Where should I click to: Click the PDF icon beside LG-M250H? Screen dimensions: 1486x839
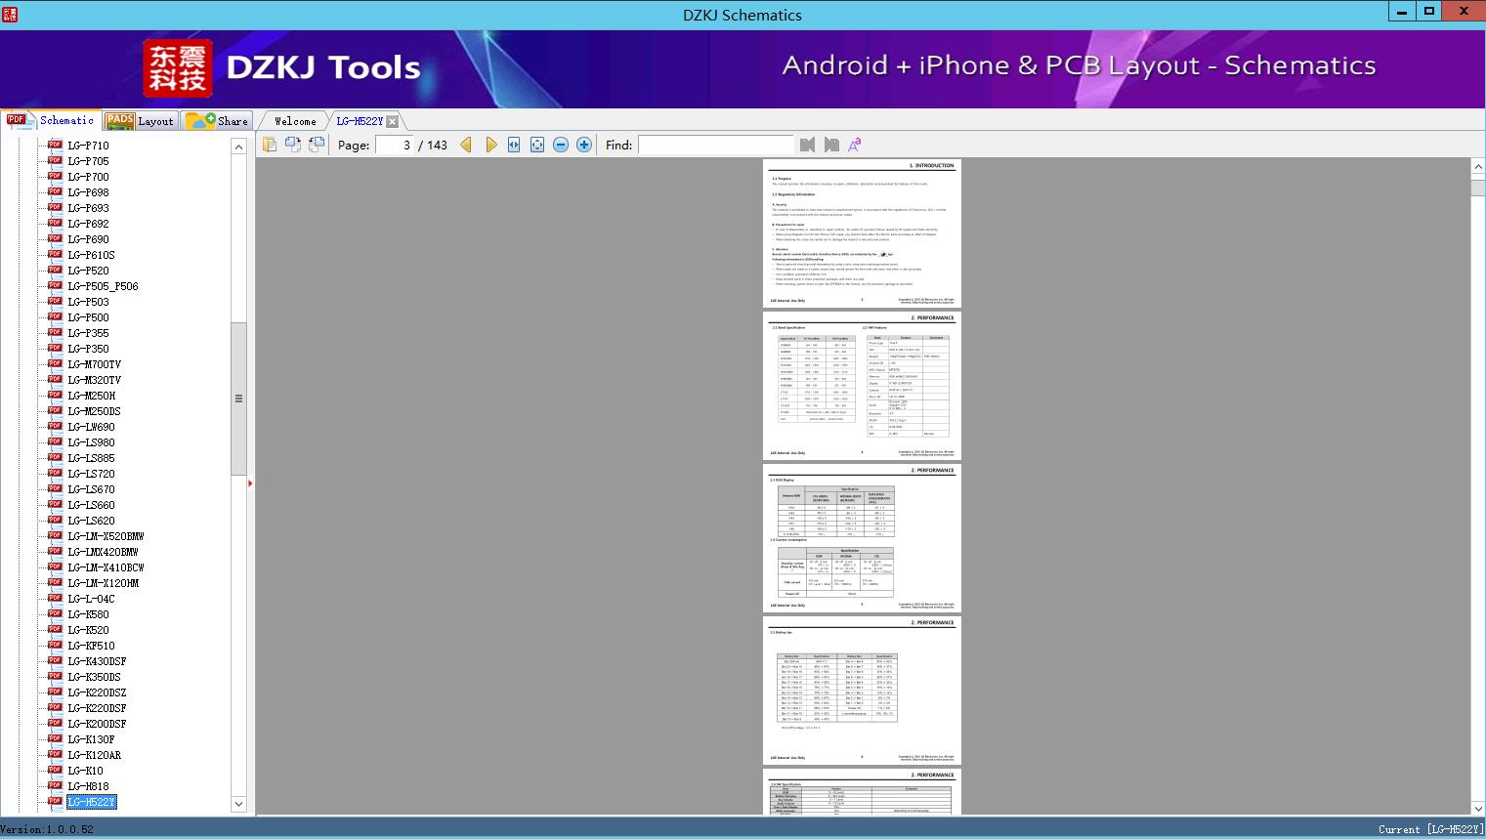[55, 396]
